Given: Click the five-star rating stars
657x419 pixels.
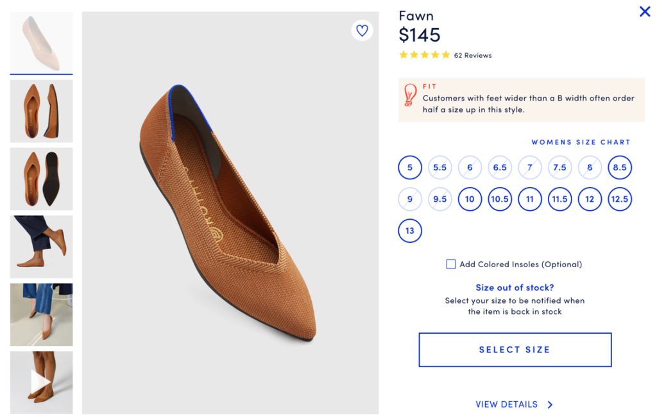Looking at the screenshot, I should pos(424,55).
